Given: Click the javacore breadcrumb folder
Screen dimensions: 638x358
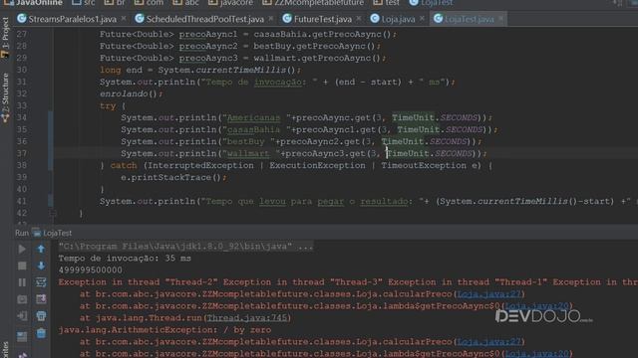Looking at the screenshot, I should pos(230,3).
